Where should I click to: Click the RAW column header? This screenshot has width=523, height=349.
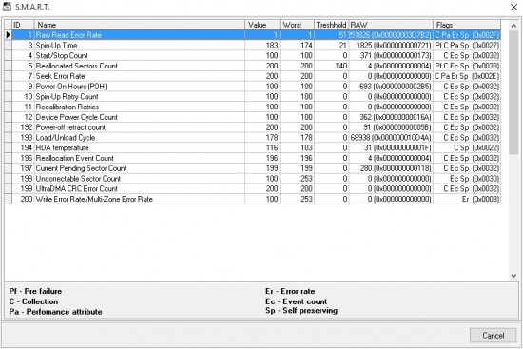(x=391, y=25)
